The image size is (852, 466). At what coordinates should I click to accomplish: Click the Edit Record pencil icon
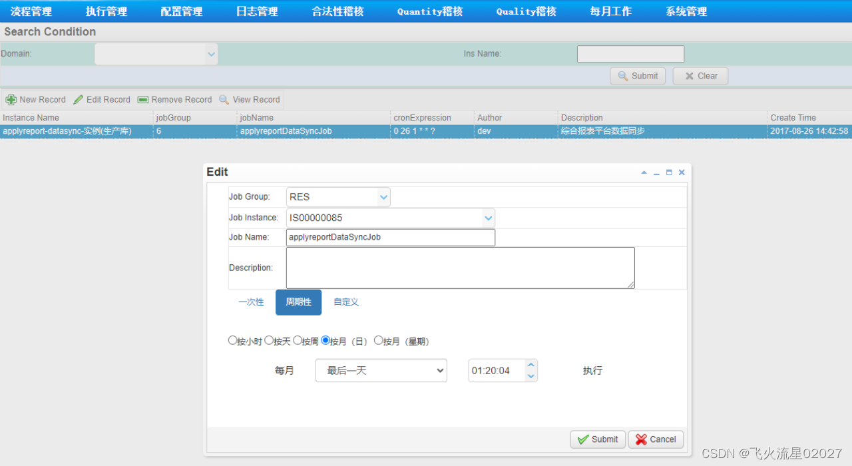click(x=79, y=100)
